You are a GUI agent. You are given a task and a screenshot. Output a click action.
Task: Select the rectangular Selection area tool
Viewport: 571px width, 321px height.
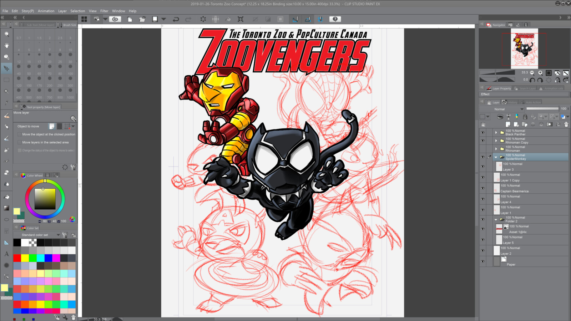click(6, 80)
